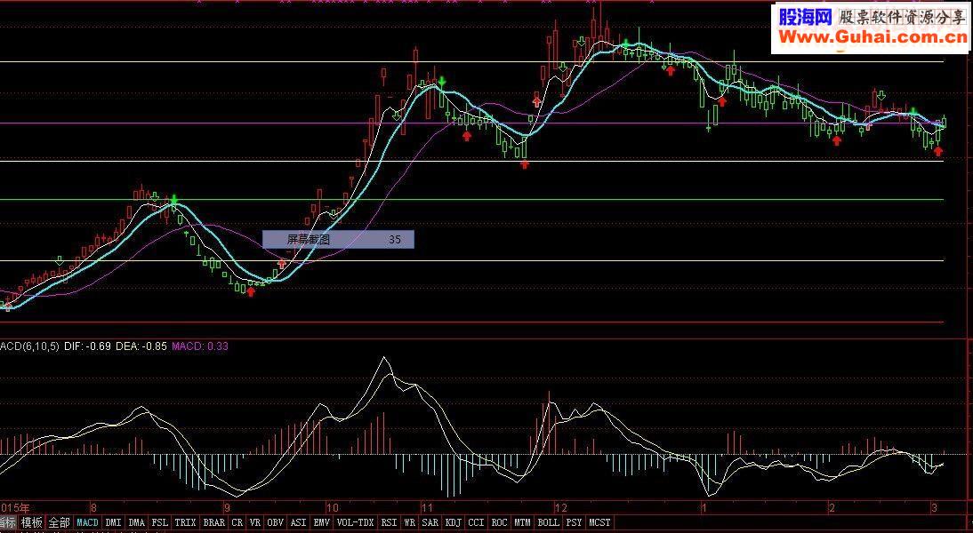Open the ROC indicator tab
Image resolution: width=973 pixels, height=533 pixels.
500,522
